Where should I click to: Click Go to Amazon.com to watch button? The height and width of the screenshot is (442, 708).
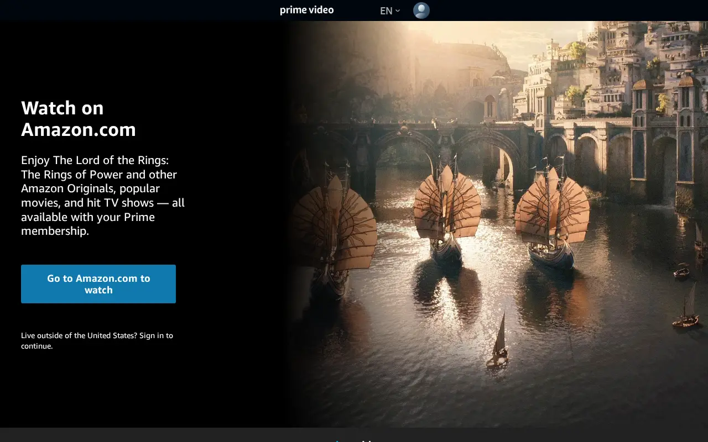(x=98, y=284)
